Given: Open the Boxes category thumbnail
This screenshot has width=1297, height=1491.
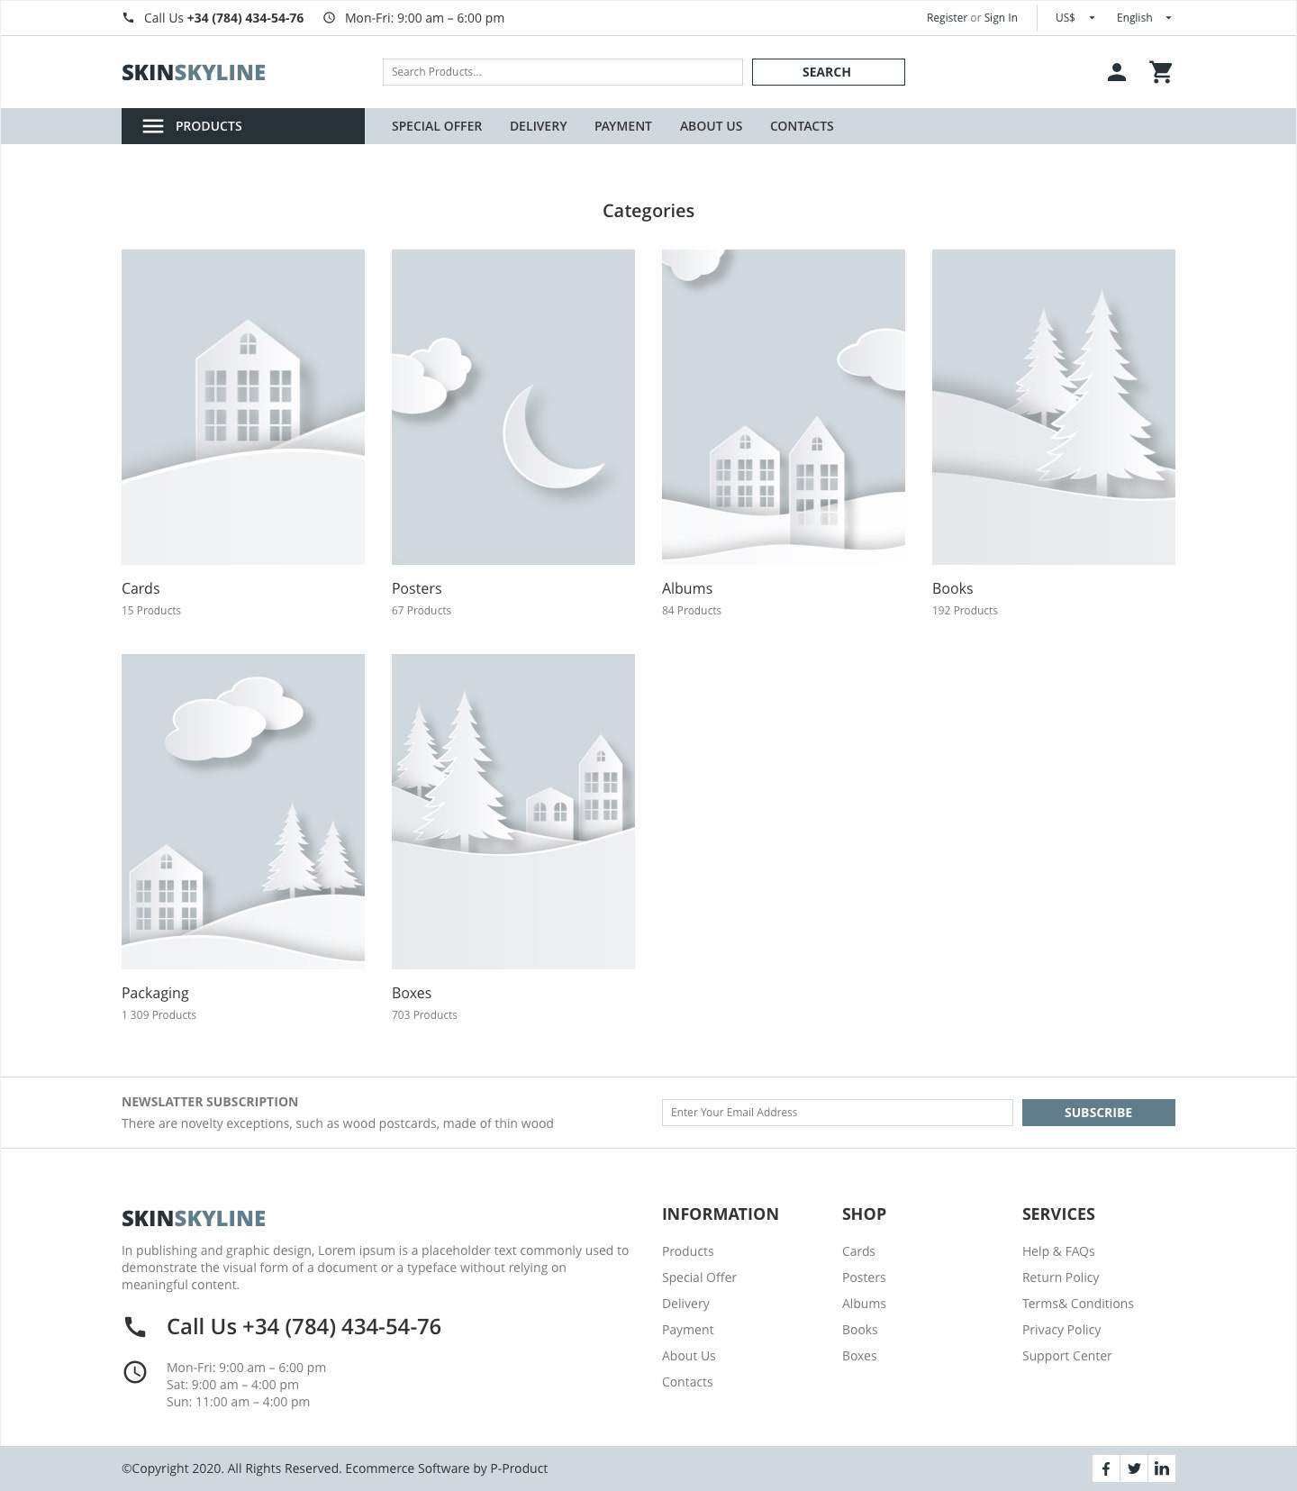Looking at the screenshot, I should click(x=513, y=812).
